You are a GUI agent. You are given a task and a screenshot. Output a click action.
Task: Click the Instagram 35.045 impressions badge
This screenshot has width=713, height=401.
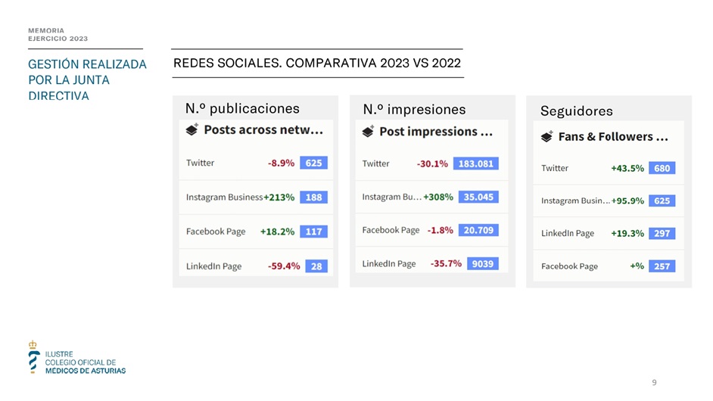point(478,197)
